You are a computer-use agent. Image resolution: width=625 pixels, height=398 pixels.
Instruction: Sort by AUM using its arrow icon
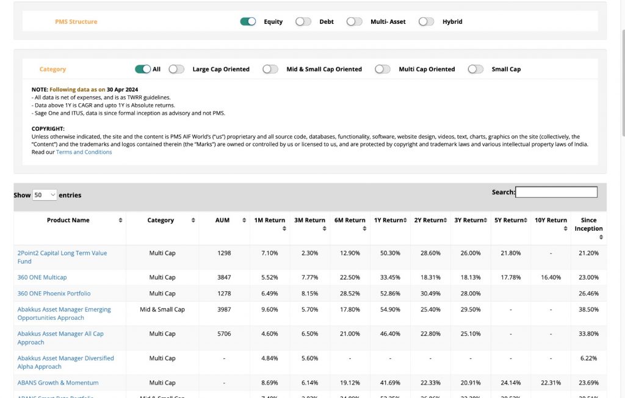244,220
